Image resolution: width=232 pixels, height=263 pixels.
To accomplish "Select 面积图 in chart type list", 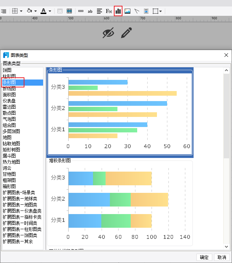I will pos(23,95).
